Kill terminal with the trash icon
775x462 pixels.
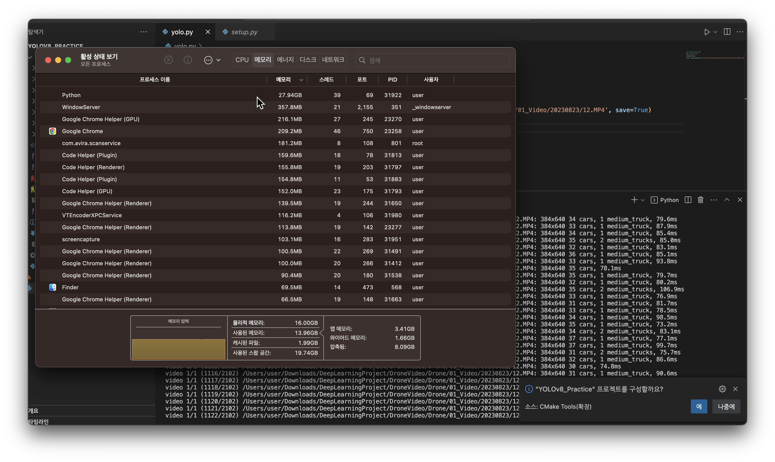click(701, 200)
